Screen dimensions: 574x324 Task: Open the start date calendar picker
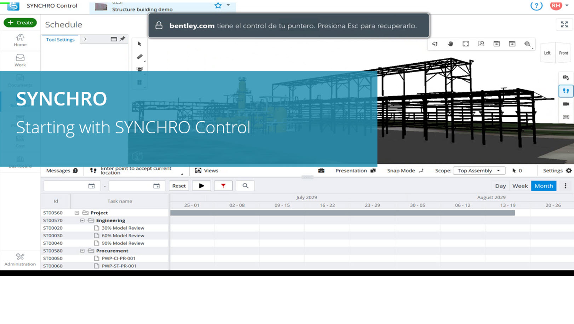point(91,186)
